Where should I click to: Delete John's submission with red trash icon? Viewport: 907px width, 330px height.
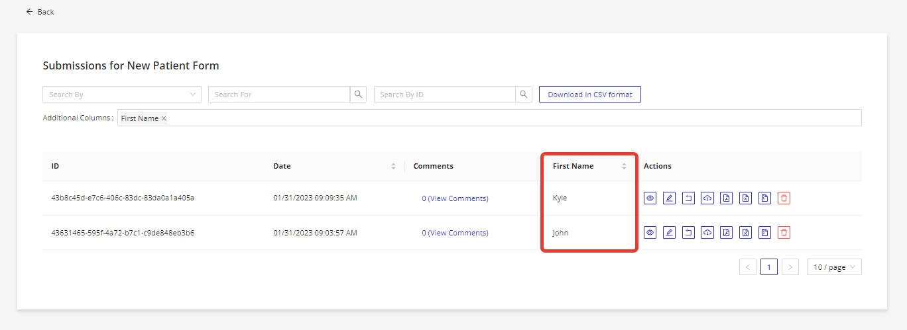coord(784,233)
